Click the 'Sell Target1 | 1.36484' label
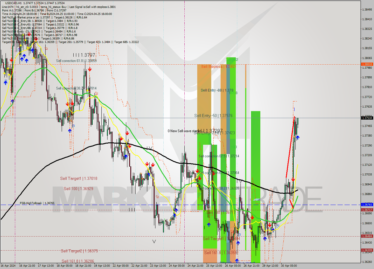 pyautogui.click(x=222, y=239)
